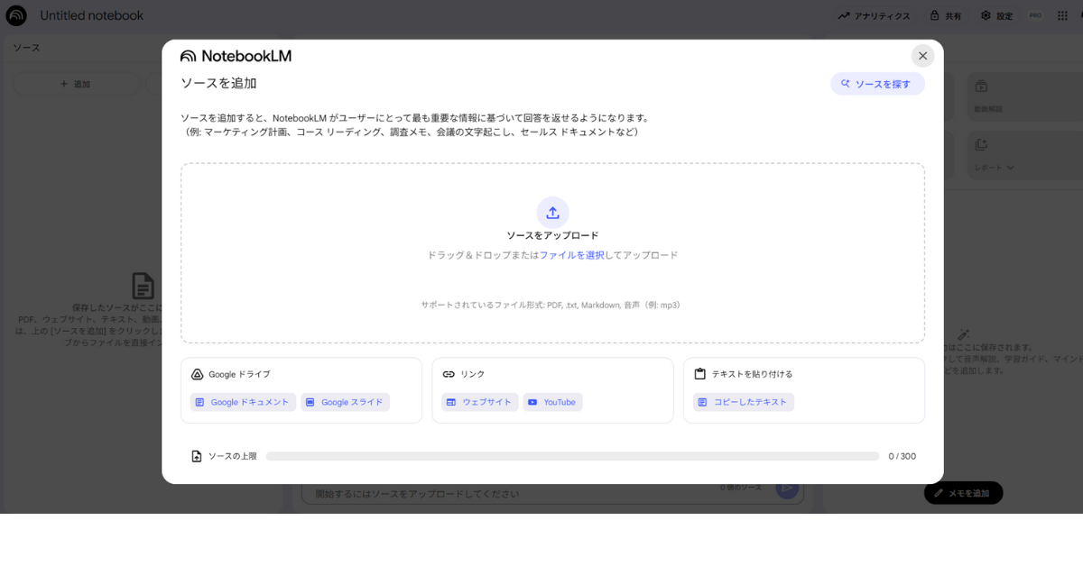Viewport: 1083px width, 566px height.
Task: Click the ファイルを選択 link
Action: click(571, 255)
